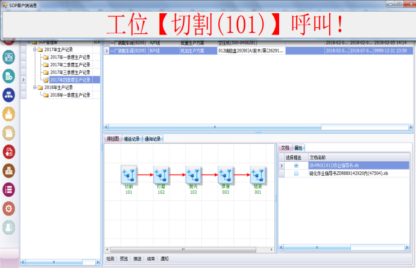Switch to the 推送记录 tab
Viewport: 416px width, 268px height.
coord(132,139)
